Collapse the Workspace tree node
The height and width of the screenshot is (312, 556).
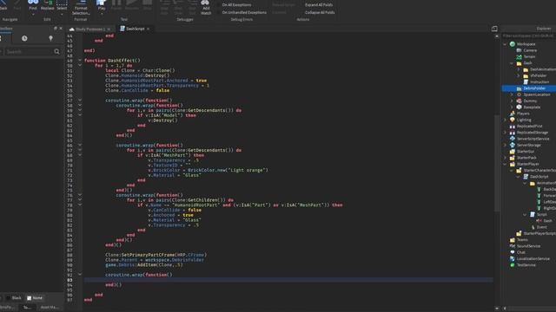506,44
